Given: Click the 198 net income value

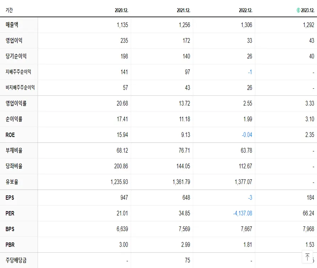Looking at the screenshot, I should [x=124, y=56].
